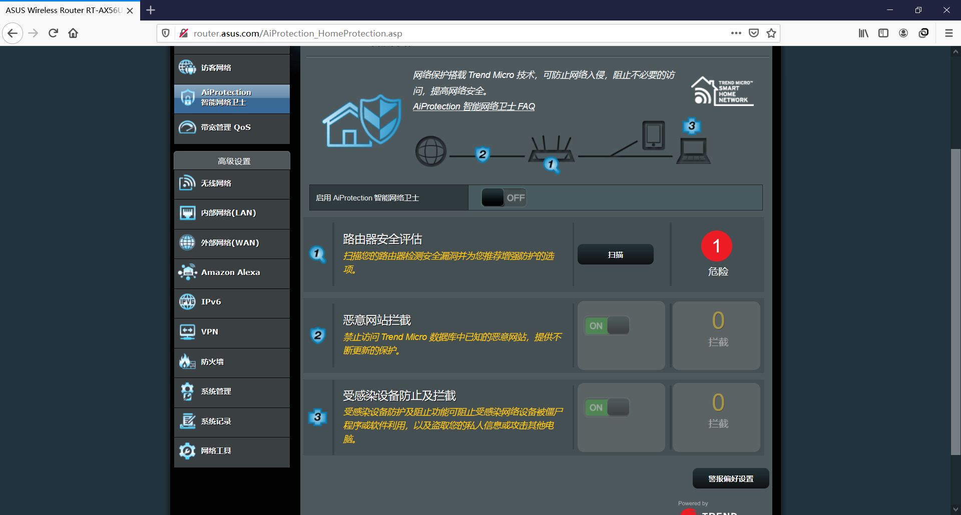
Task: Reload the page with the refresh icon
Action: coord(53,33)
